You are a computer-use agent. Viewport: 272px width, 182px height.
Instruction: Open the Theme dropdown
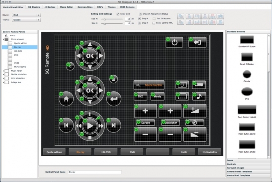click(x=26, y=20)
